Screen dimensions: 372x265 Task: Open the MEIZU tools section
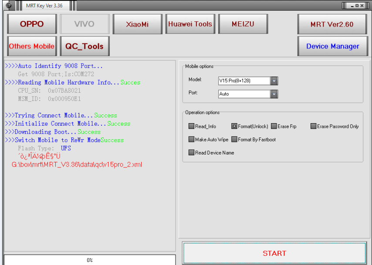(243, 24)
